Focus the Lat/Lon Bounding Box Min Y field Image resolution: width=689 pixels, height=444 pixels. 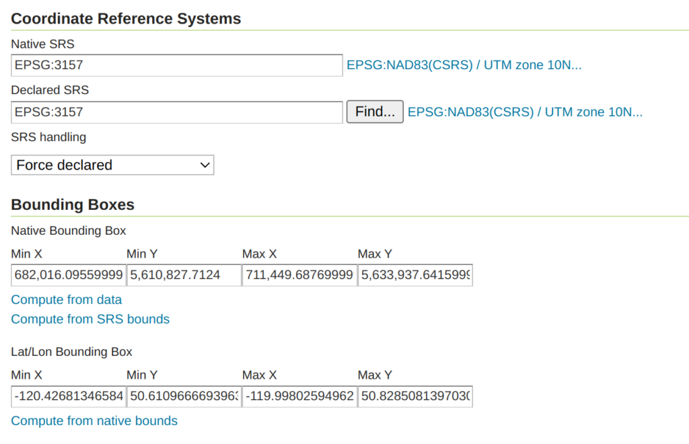(x=184, y=397)
